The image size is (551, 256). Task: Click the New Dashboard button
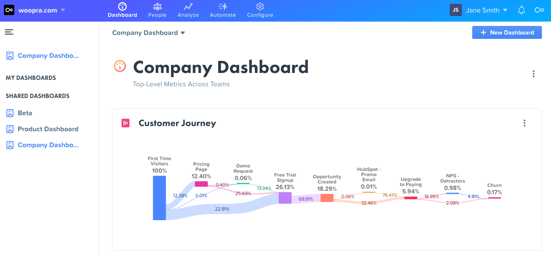coord(506,32)
